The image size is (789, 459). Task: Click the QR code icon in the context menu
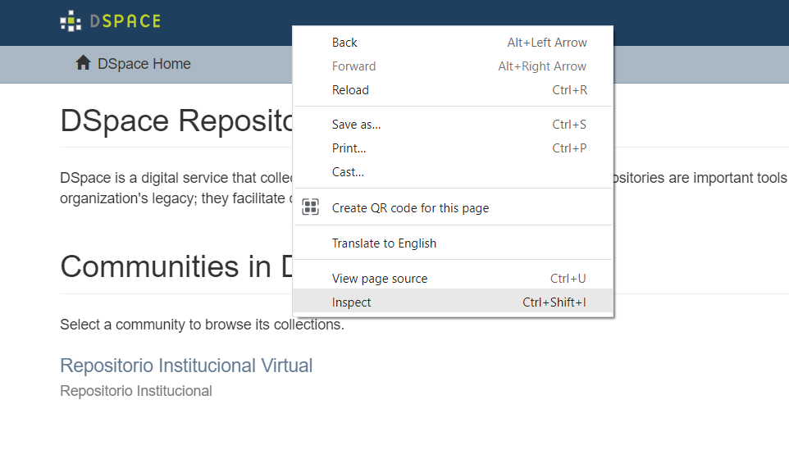[x=311, y=207]
